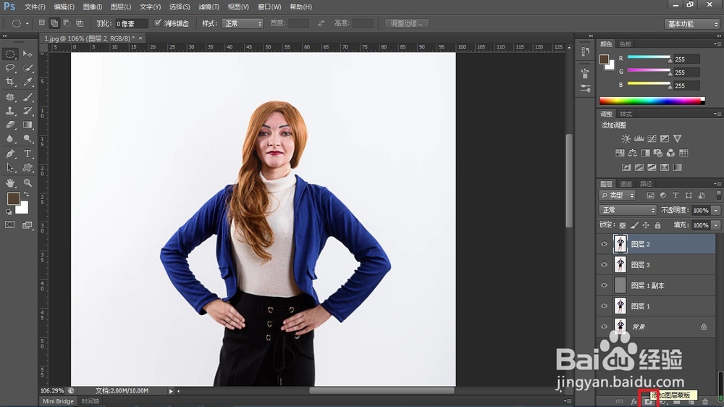
Task: Open status bar info arrow
Action: click(171, 391)
